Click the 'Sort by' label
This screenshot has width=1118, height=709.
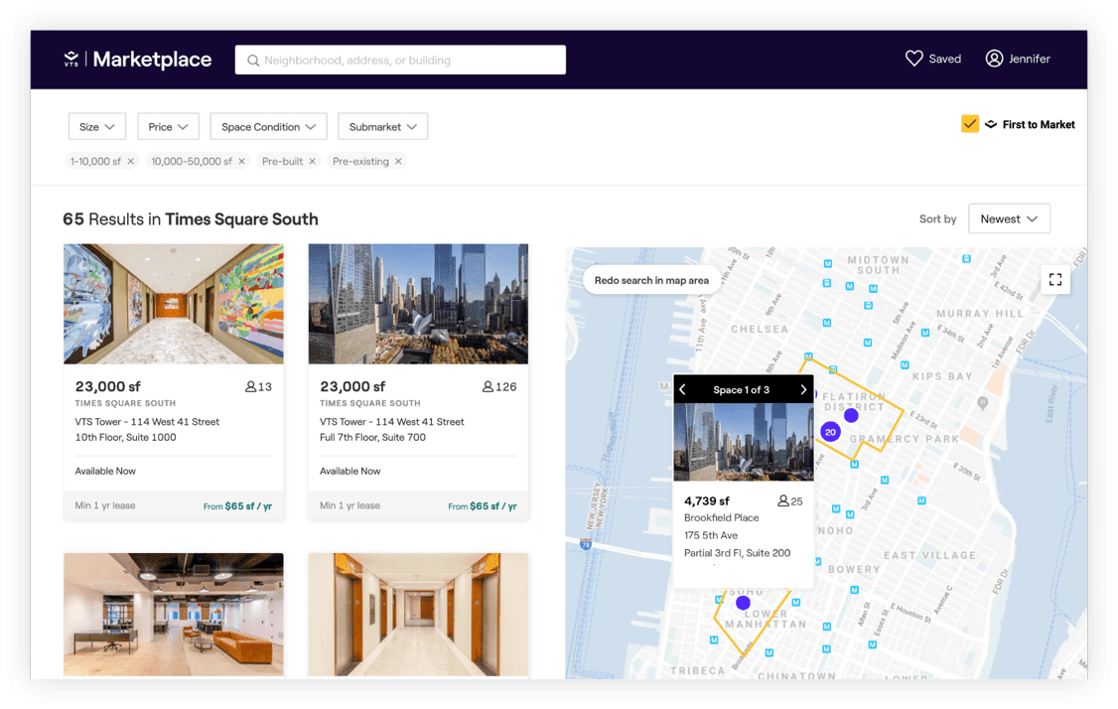(x=937, y=219)
